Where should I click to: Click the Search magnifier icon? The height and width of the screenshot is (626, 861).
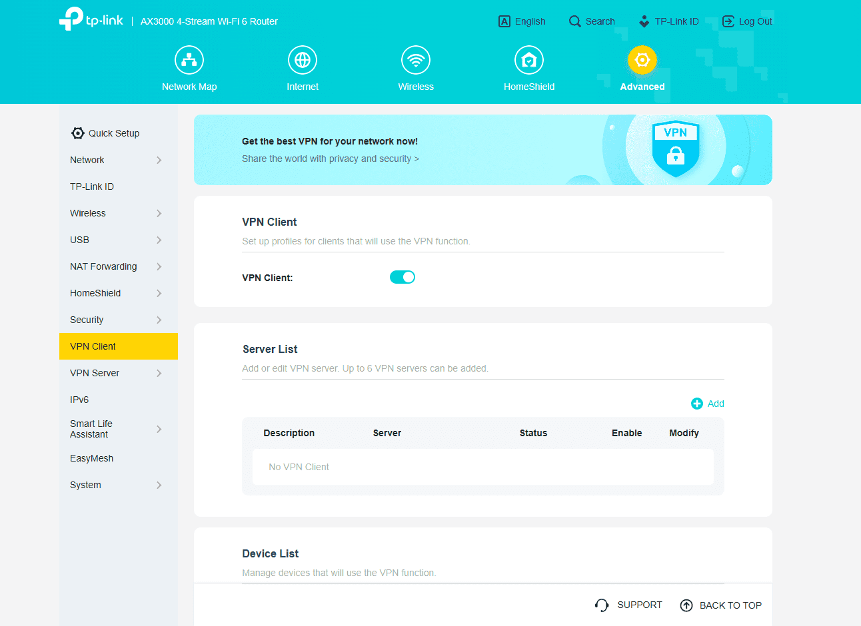(x=574, y=21)
